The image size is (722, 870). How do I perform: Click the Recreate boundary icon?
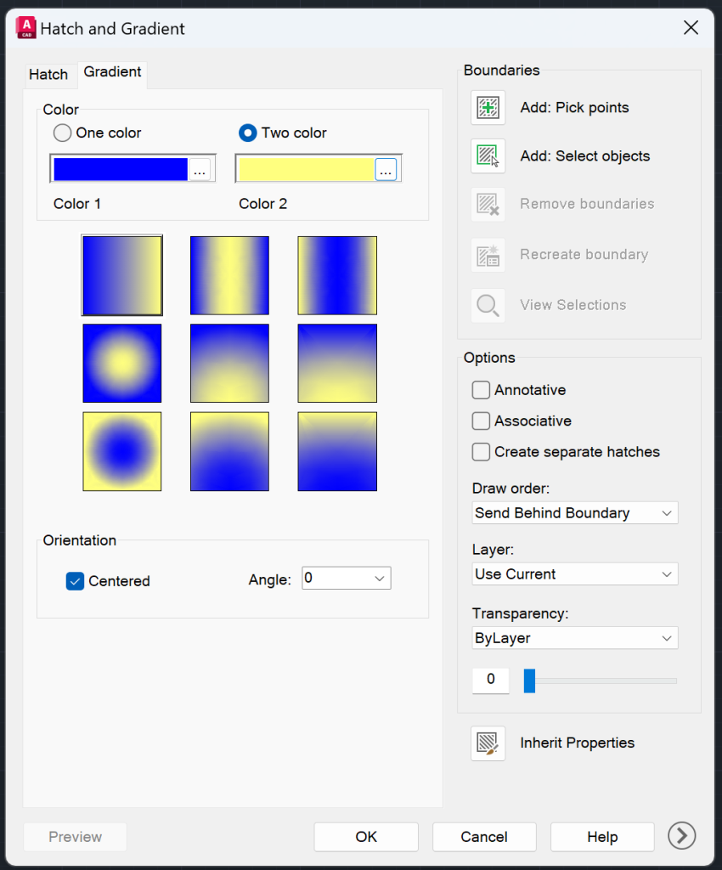click(x=488, y=254)
